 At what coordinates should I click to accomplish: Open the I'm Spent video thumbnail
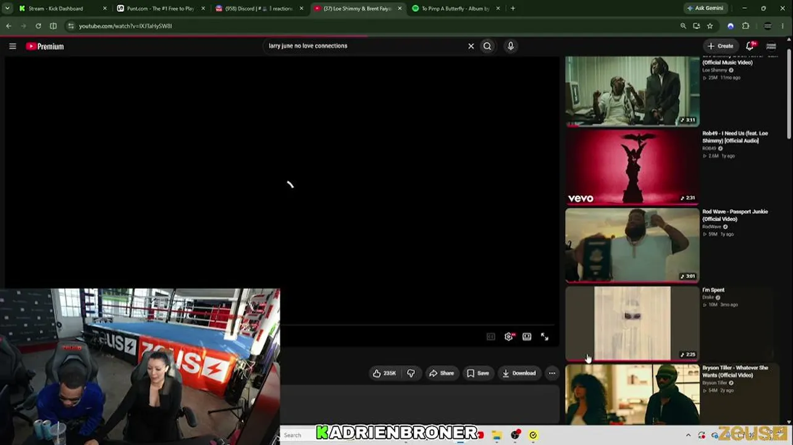[632, 323]
